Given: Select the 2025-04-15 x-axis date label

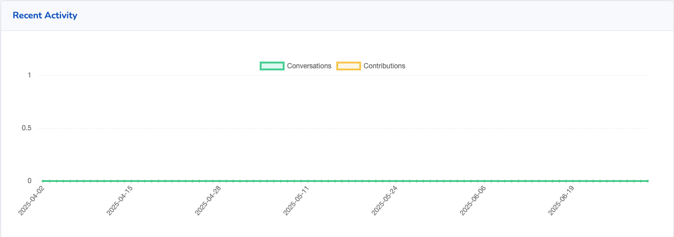Looking at the screenshot, I should tap(120, 201).
